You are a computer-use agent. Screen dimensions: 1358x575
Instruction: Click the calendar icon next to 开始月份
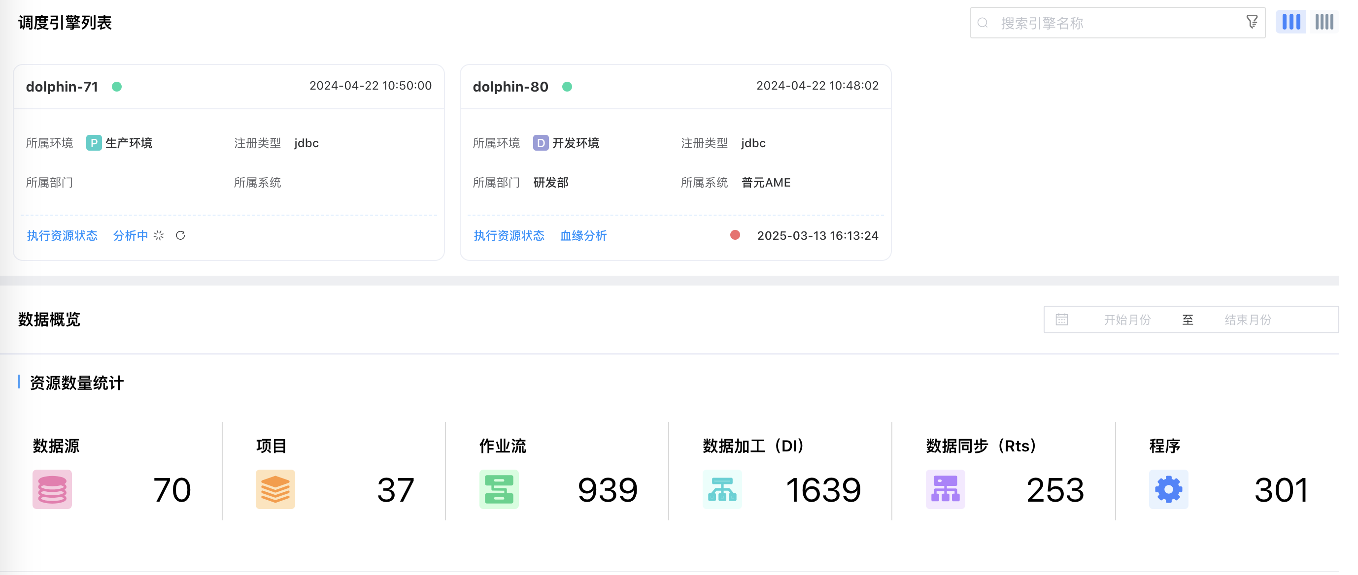pos(1062,319)
